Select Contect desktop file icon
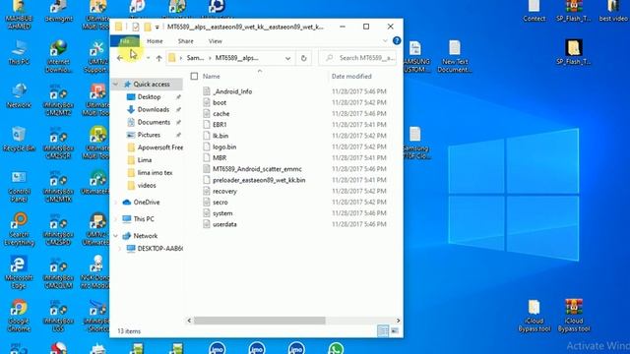The height and width of the screenshot is (354, 630). click(534, 11)
